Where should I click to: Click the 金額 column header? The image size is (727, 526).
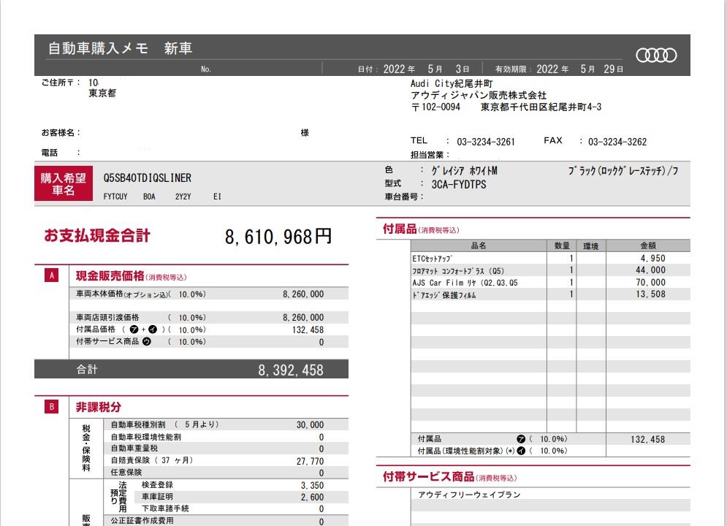[648, 245]
